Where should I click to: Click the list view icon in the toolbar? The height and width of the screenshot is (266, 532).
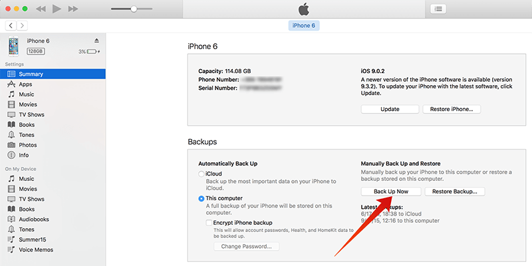tap(438, 9)
